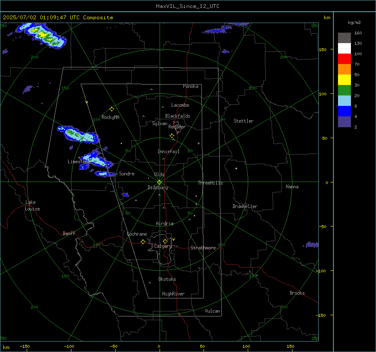Click the Calgary city label

coord(163,246)
